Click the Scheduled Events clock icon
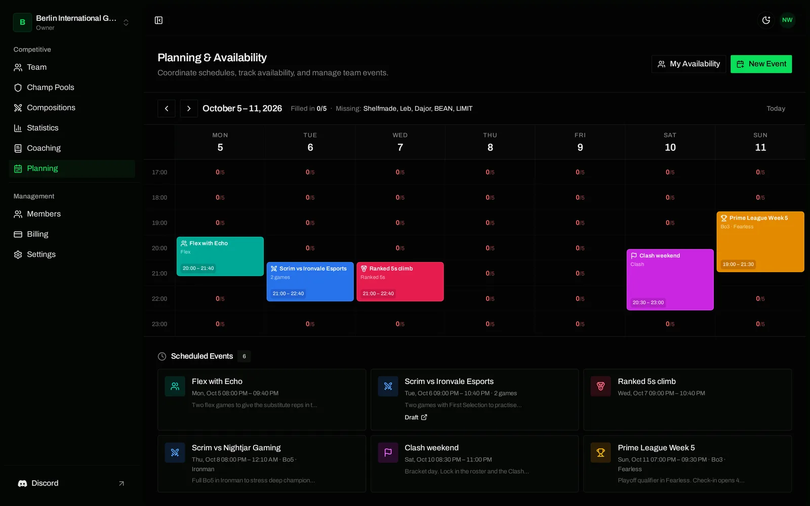This screenshot has width=810, height=506. (x=162, y=356)
